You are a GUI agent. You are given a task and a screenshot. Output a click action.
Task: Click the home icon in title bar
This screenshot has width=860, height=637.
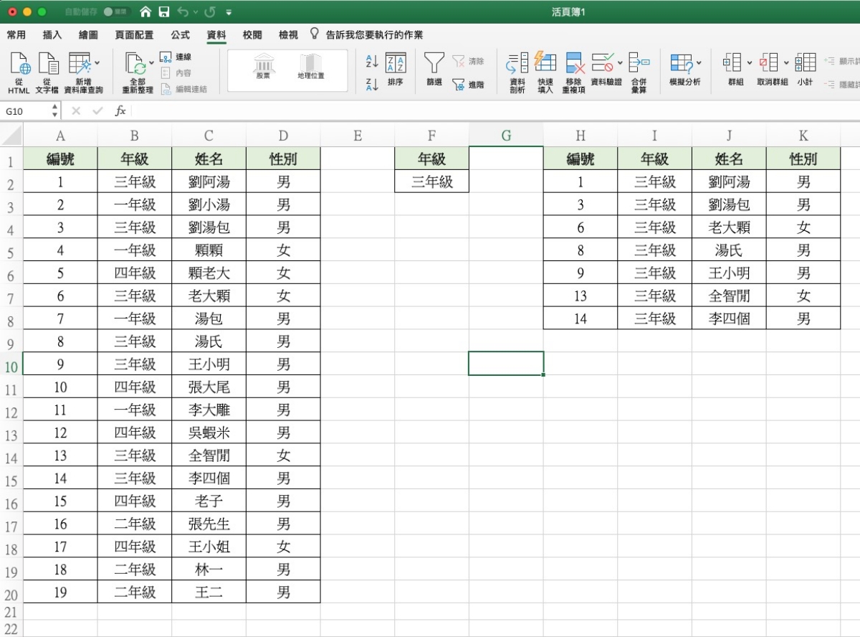coord(145,12)
